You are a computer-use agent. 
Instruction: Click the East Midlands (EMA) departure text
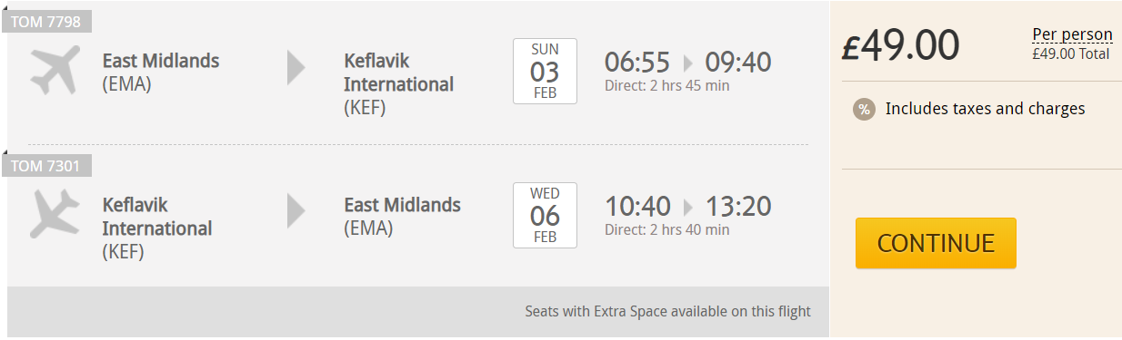[161, 73]
